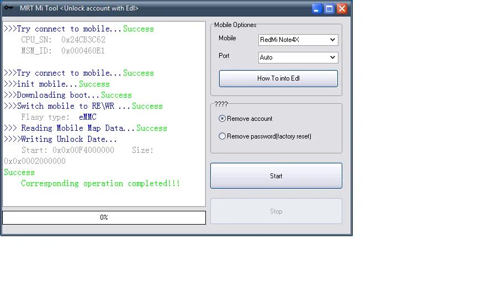Open the Port dropdown
The height and width of the screenshot is (298, 477).
click(298, 57)
